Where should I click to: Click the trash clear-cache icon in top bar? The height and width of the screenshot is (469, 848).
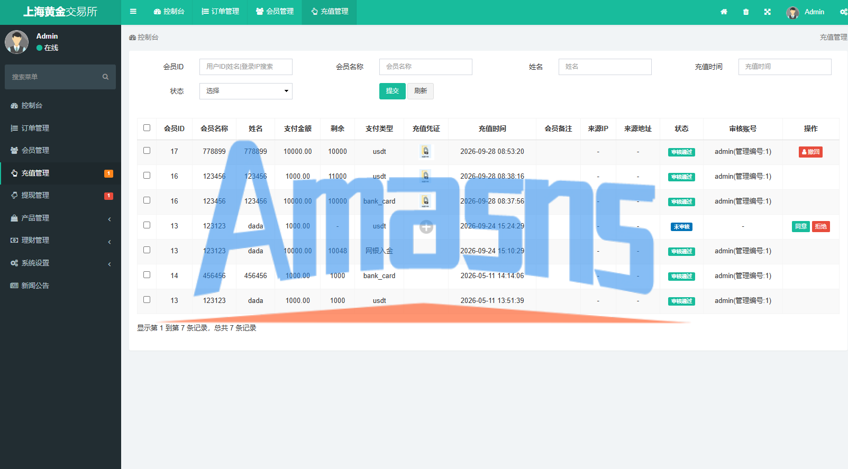point(746,12)
